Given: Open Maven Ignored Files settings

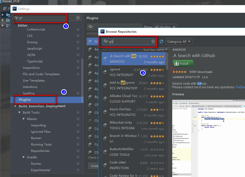Looking at the screenshot, I should pyautogui.click(x=41, y=132).
